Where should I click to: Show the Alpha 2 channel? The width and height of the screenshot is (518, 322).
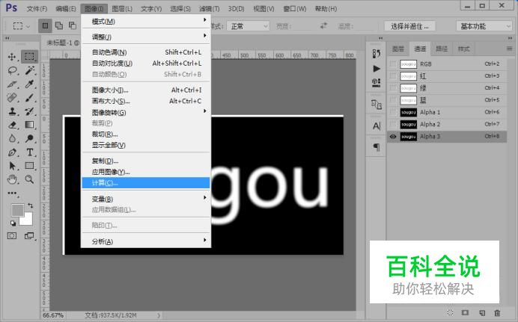[x=393, y=124]
